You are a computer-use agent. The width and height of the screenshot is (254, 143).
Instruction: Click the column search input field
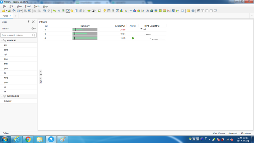16,35
